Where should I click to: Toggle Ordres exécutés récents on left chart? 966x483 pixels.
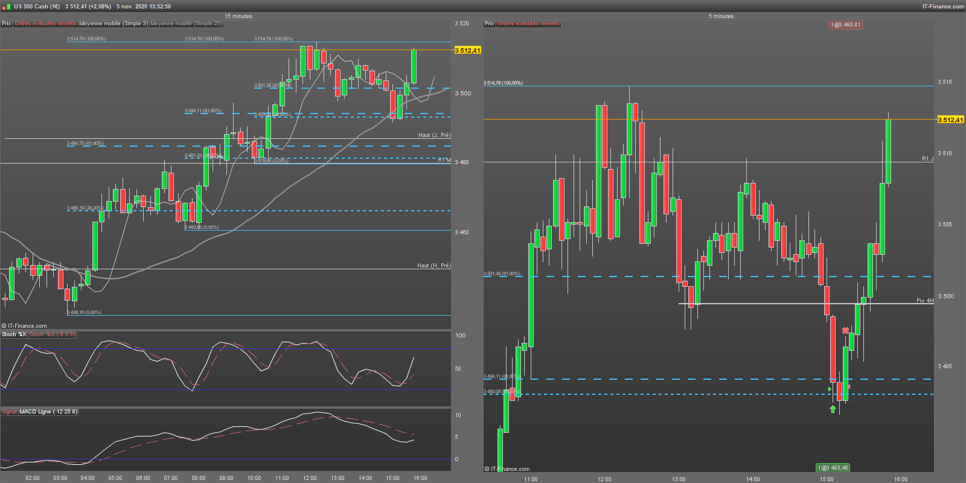tap(45, 24)
